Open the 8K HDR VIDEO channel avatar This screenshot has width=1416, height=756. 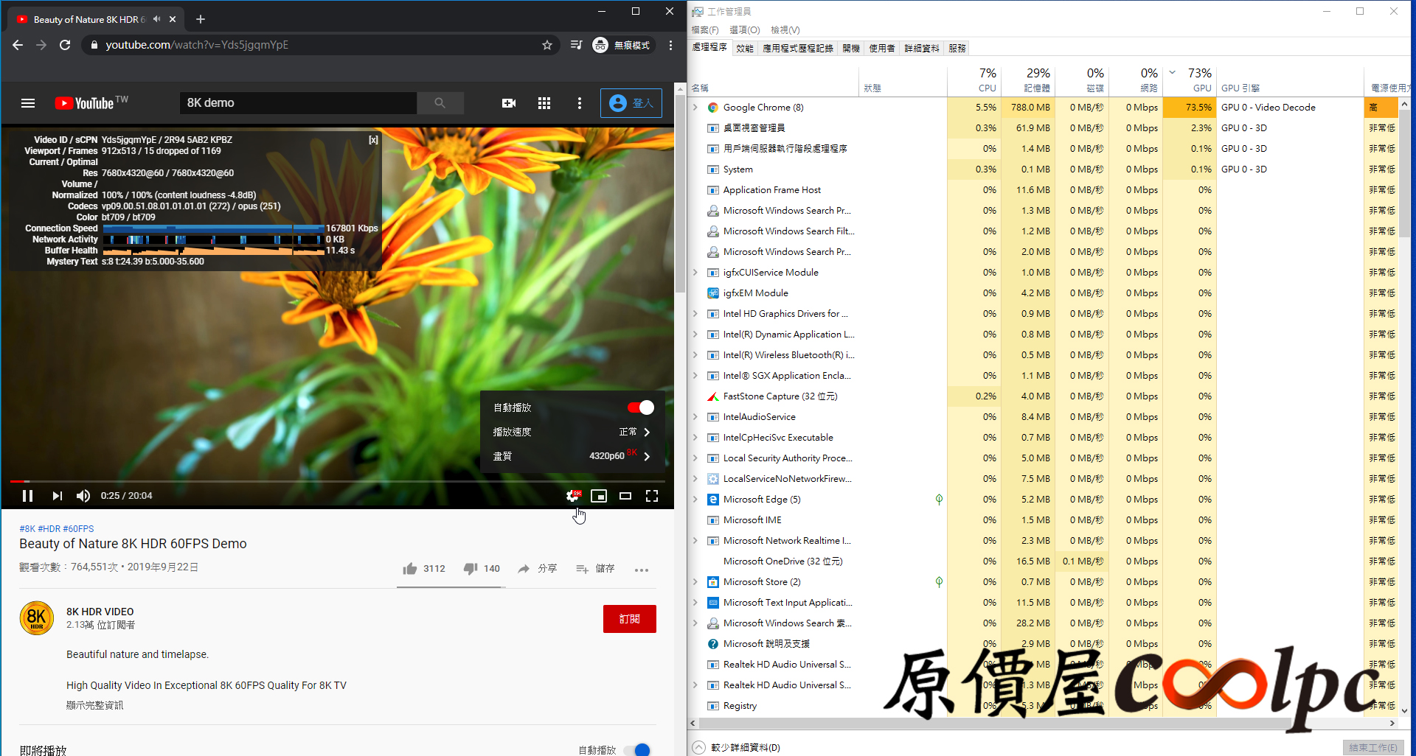37,618
